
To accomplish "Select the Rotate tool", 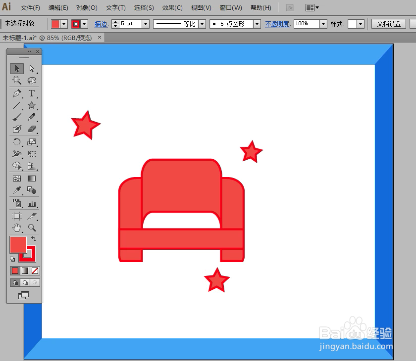I will [x=17, y=142].
